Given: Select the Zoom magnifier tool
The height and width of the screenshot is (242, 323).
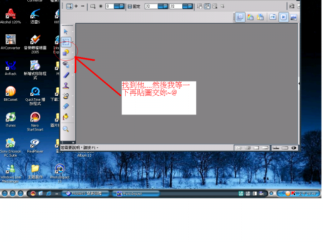Looking at the screenshot, I should (66, 129).
